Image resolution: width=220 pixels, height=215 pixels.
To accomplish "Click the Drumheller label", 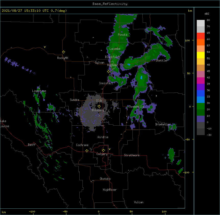I will [163, 124].
